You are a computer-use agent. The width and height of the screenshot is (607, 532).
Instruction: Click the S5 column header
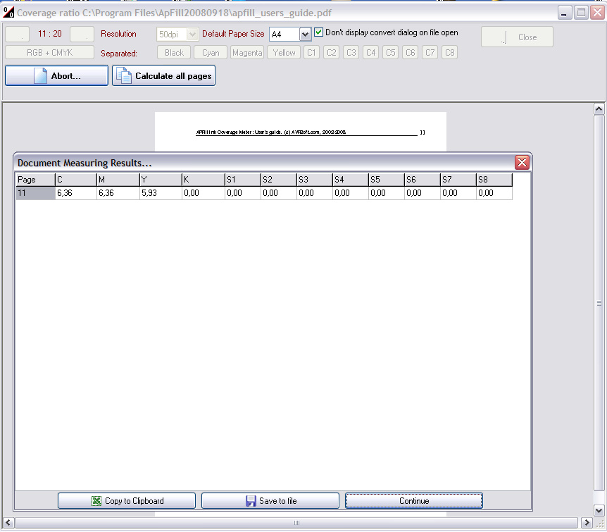[387, 180]
